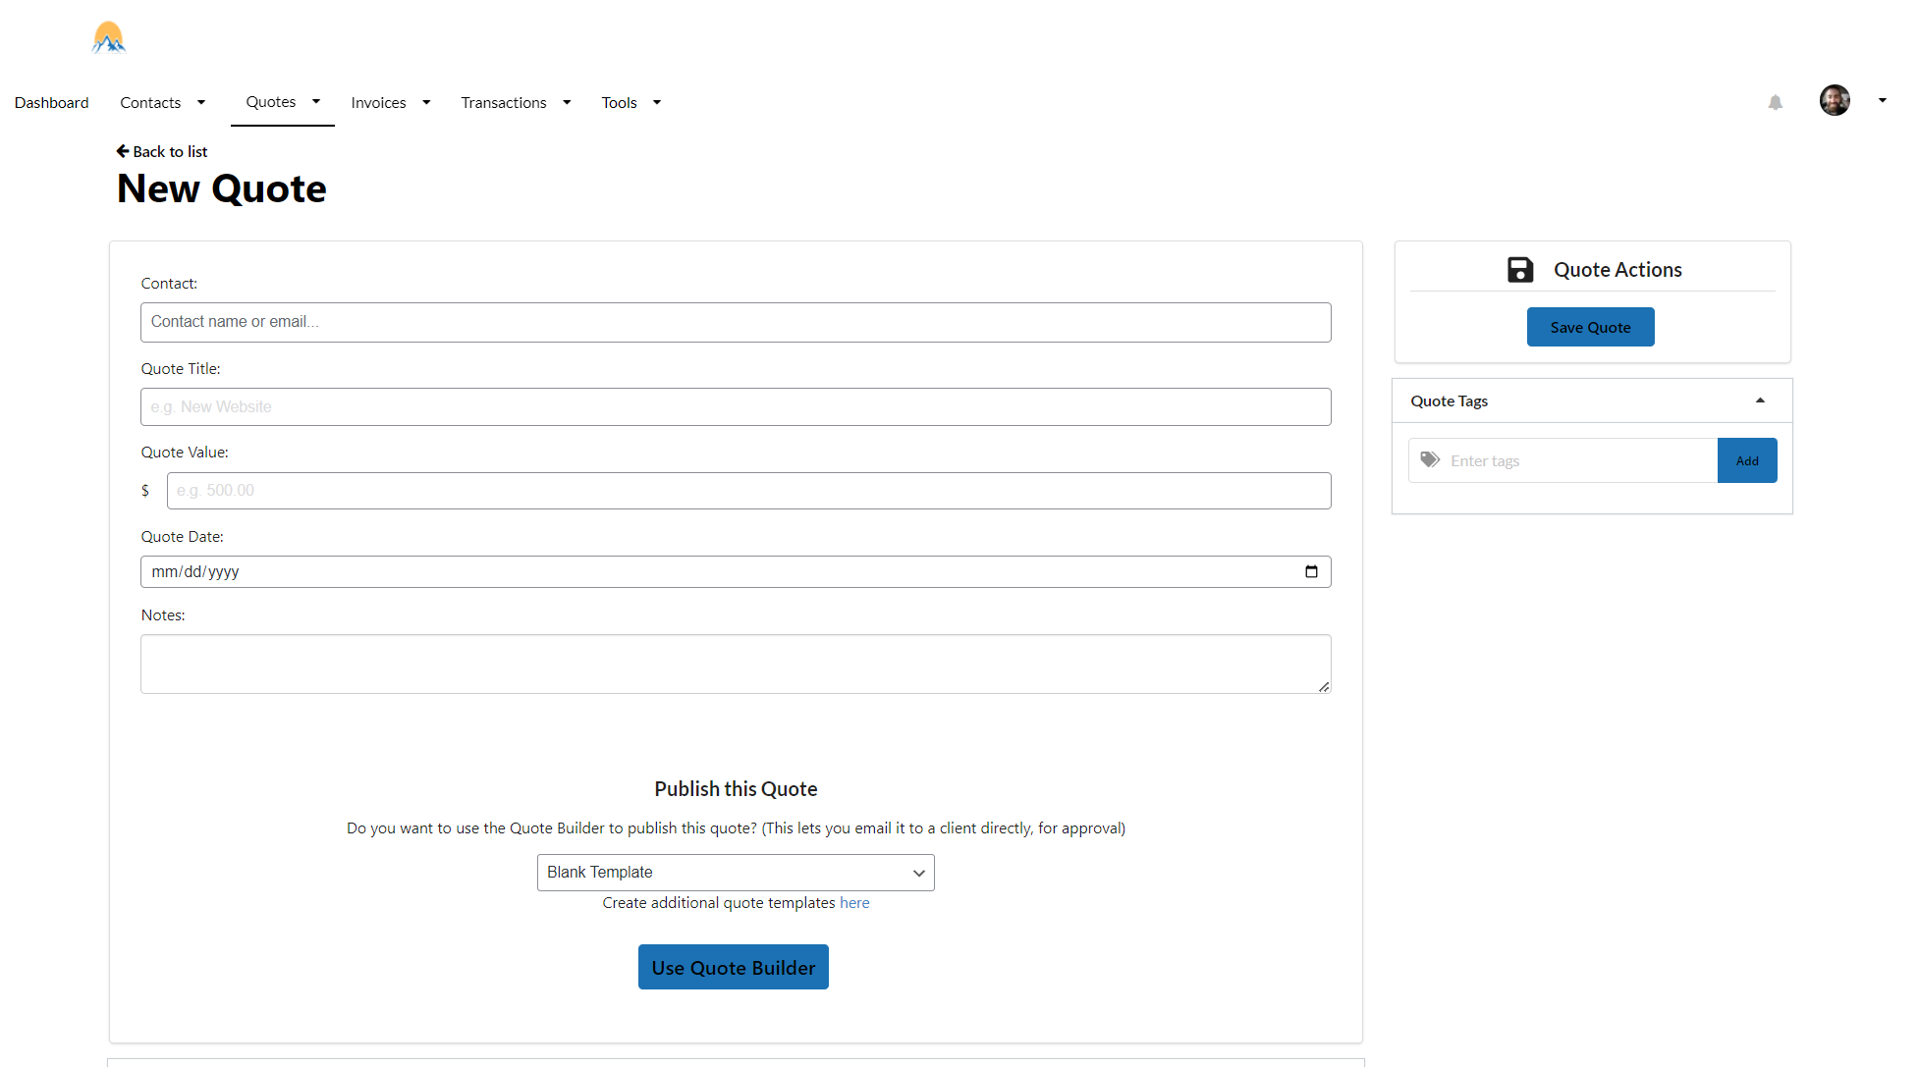
Task: Click the Add tag button
Action: pyautogui.click(x=1746, y=460)
